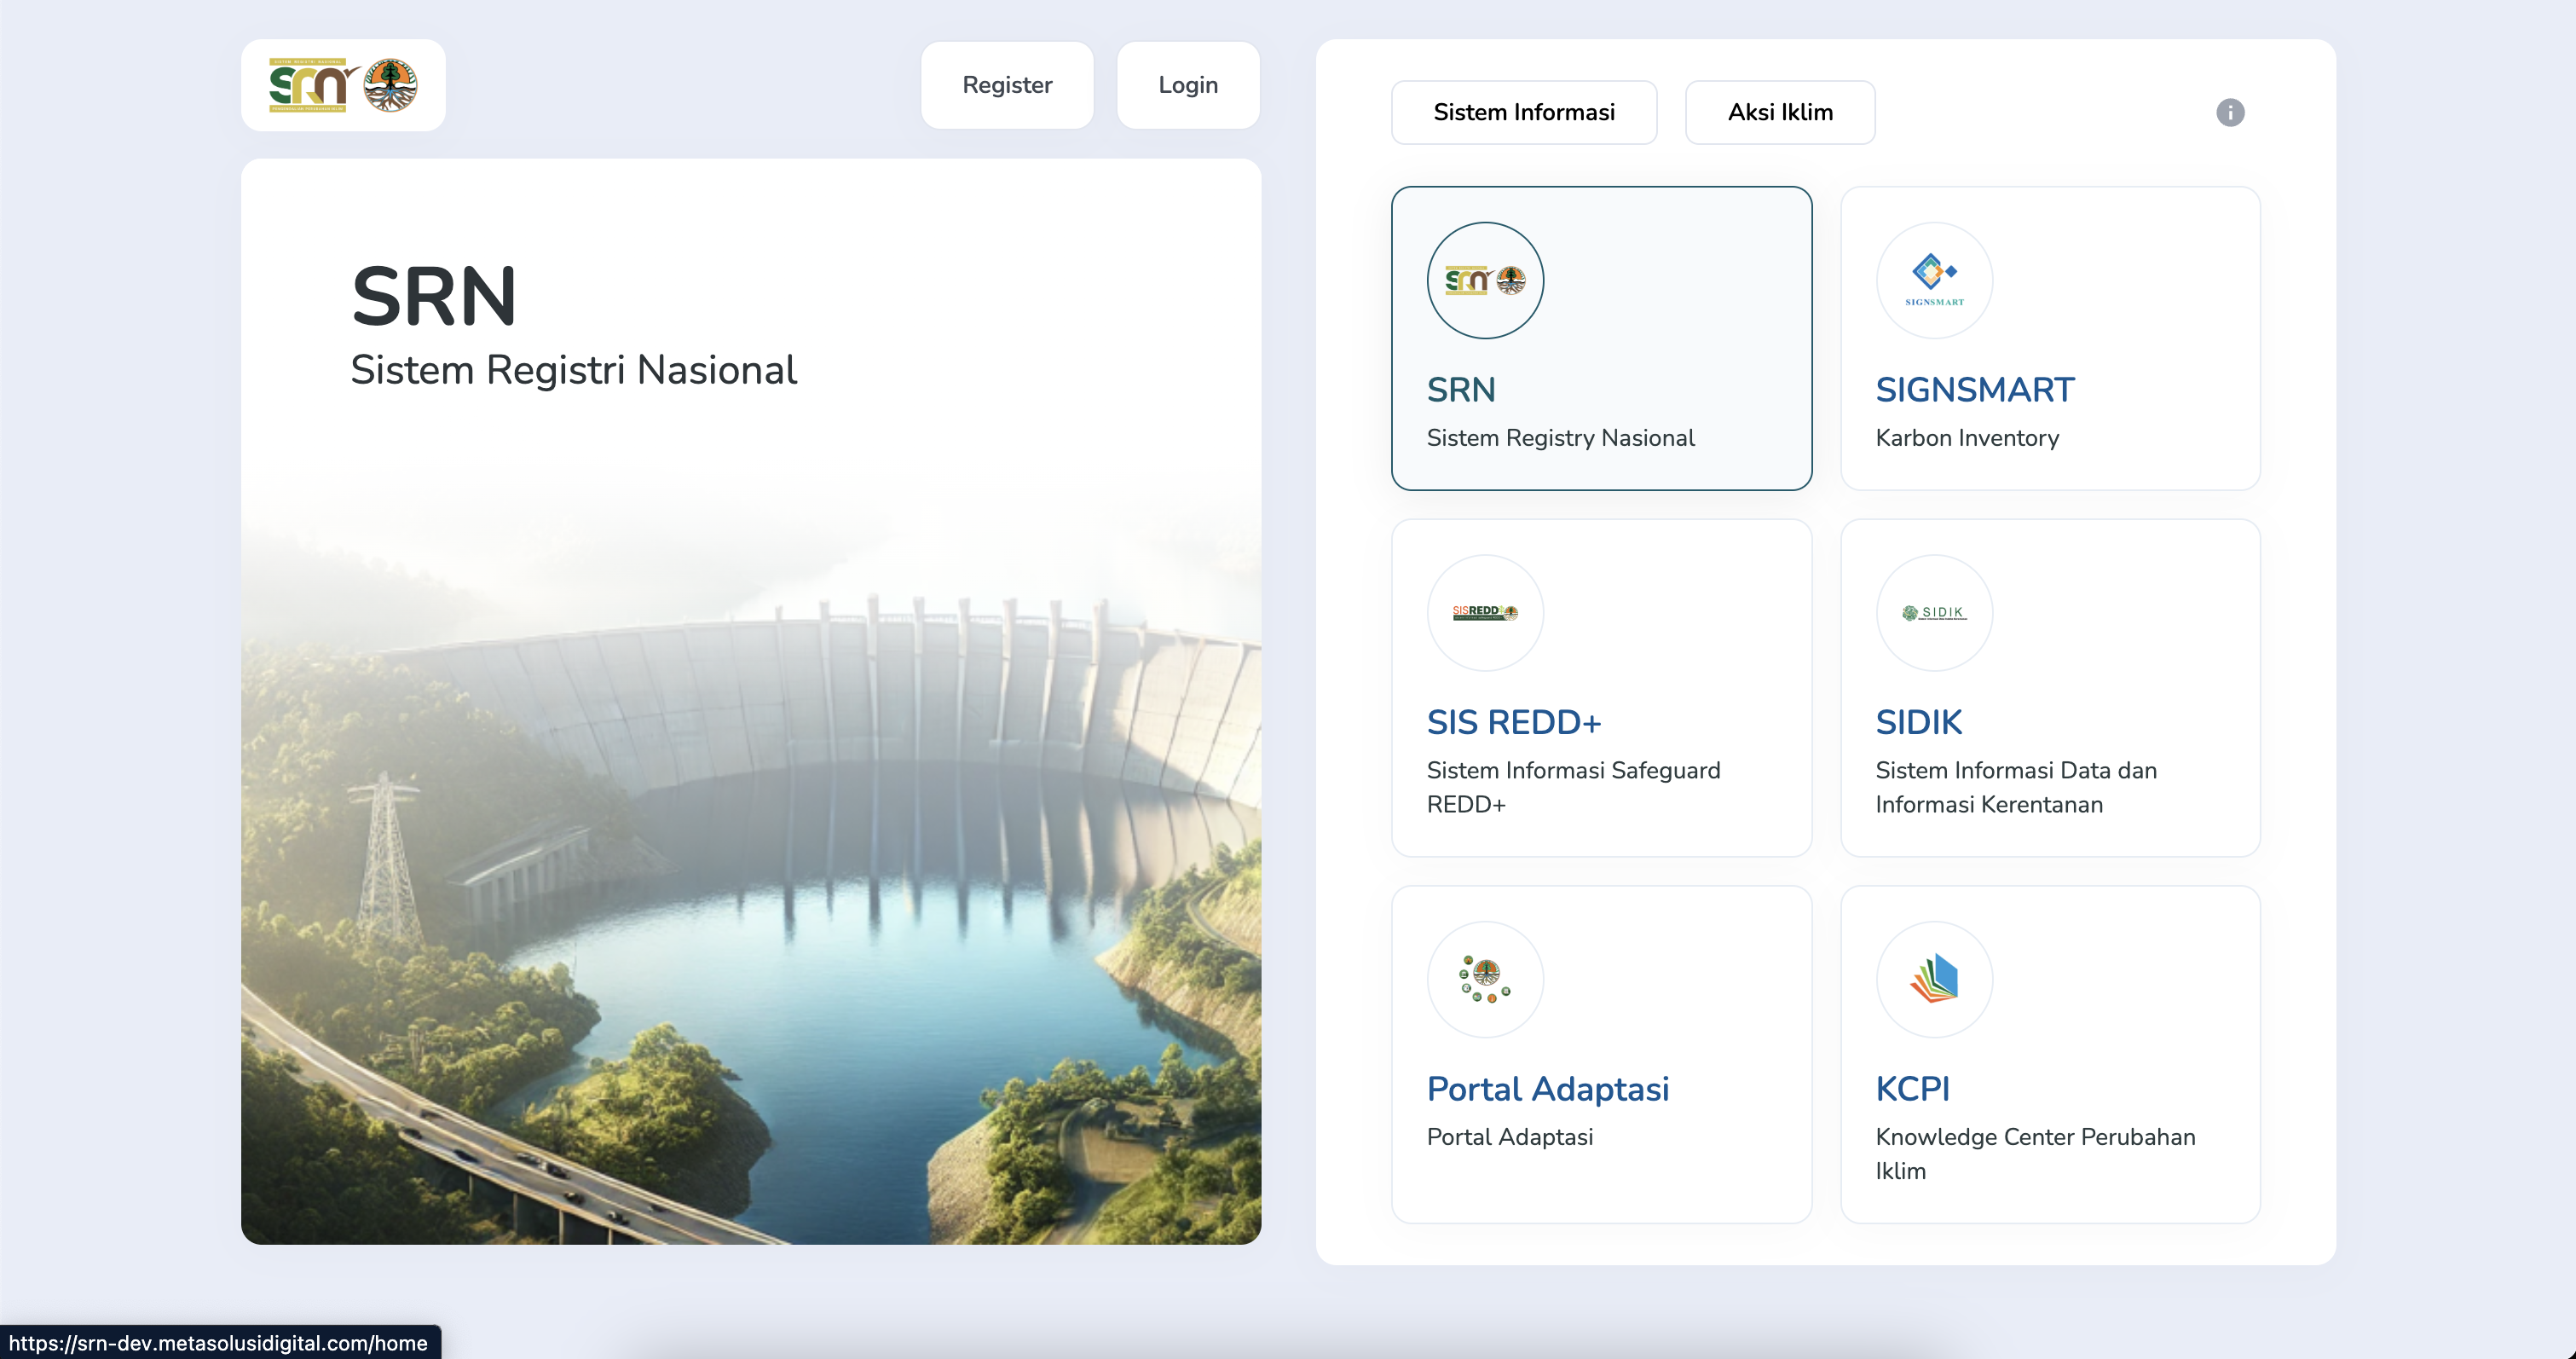Click the Portal Adaptasi circular icon
2576x1359 pixels.
coord(1484,979)
